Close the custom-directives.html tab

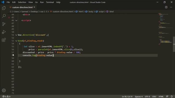click(x=34, y=7)
